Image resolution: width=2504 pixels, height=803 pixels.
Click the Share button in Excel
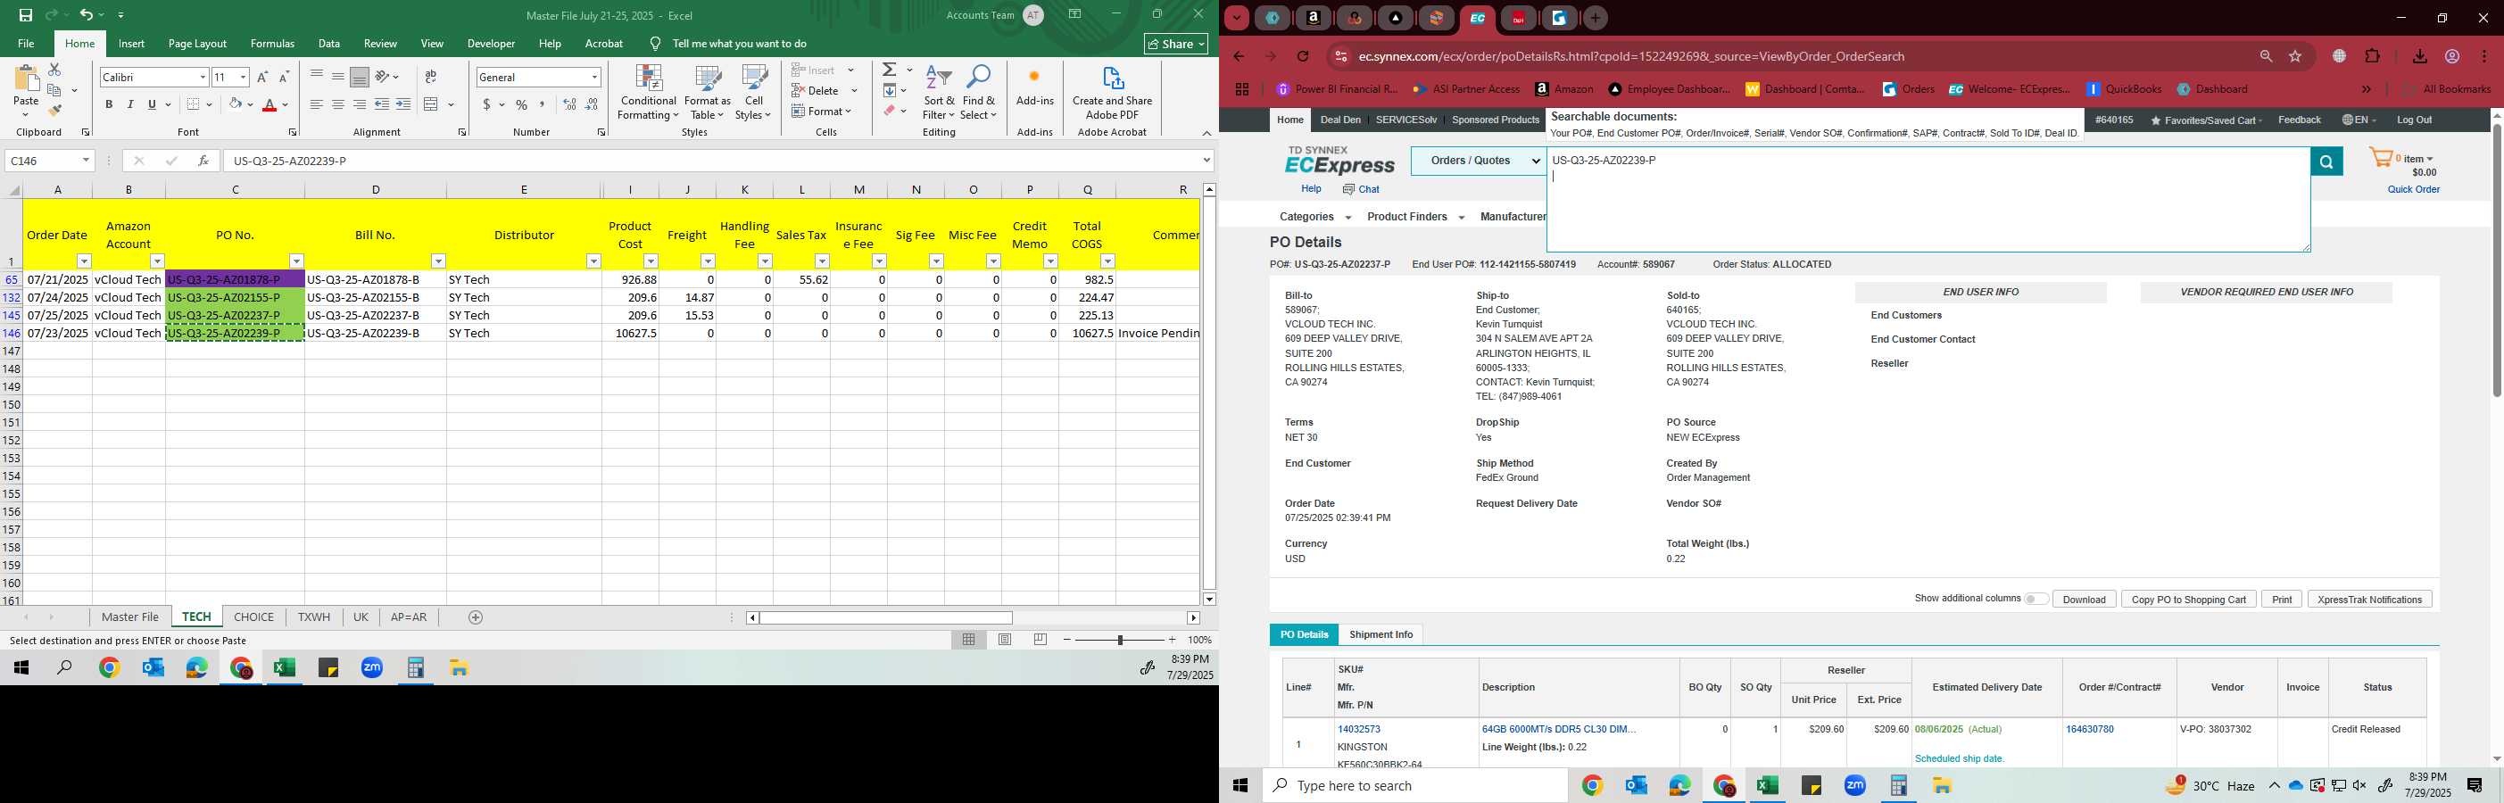1175,44
